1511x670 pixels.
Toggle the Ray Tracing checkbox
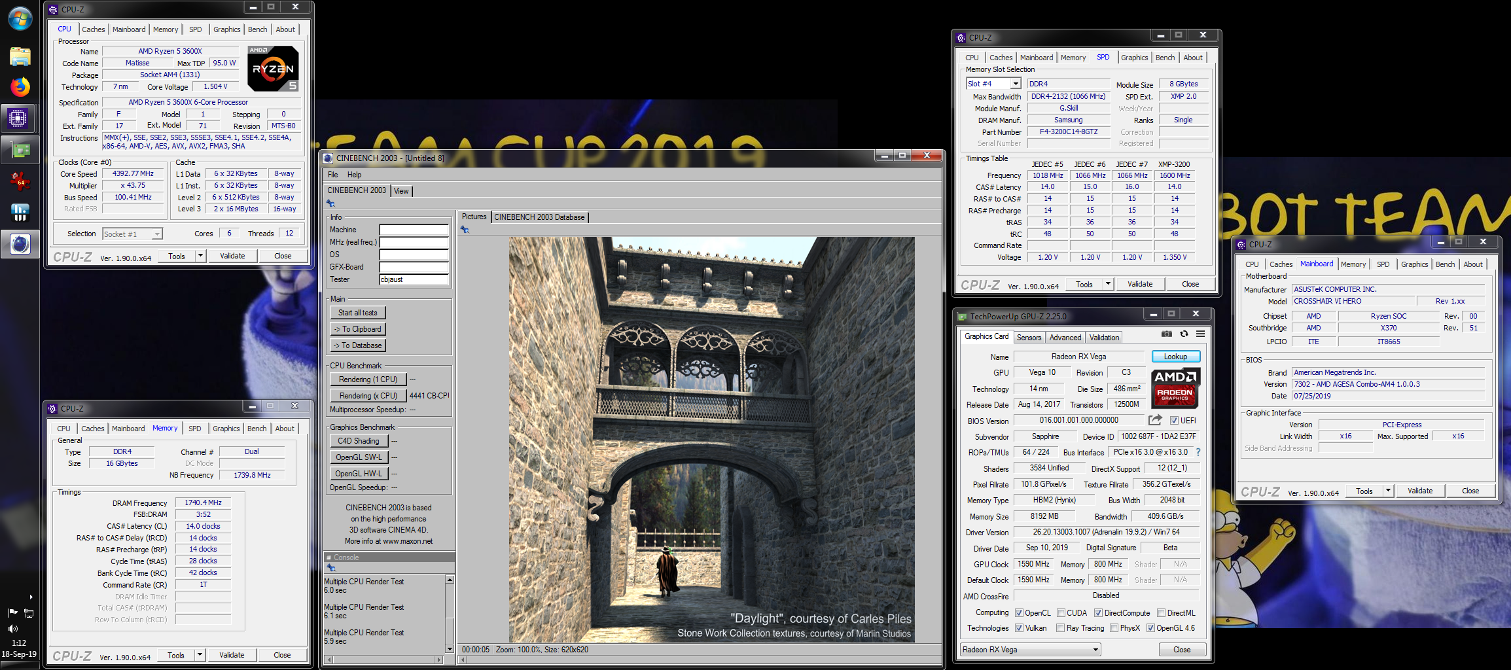coord(1060,628)
